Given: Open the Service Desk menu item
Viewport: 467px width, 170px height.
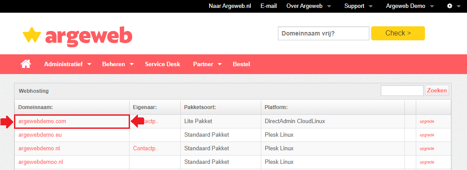Looking at the screenshot, I should coord(163,64).
